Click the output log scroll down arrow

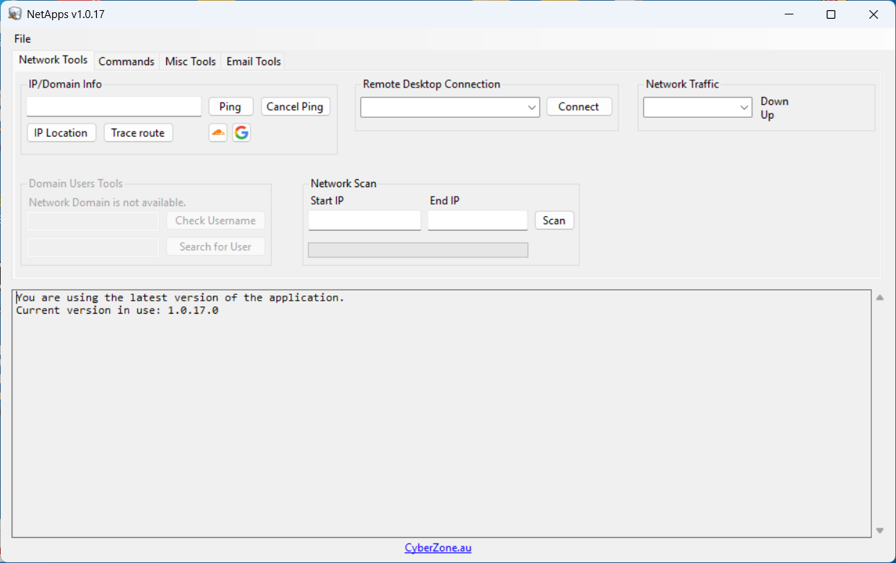(879, 530)
